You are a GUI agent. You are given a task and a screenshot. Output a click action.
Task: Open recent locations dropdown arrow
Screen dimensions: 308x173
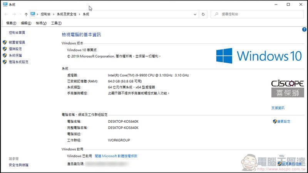[20, 14]
